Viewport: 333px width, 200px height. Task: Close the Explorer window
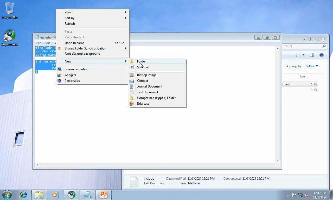click(x=323, y=39)
